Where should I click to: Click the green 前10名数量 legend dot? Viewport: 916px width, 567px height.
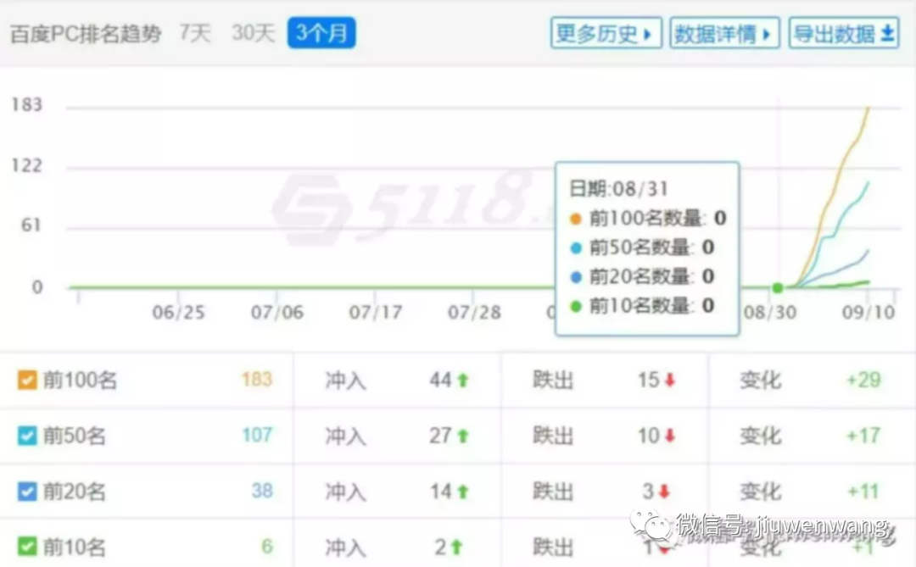tap(575, 306)
